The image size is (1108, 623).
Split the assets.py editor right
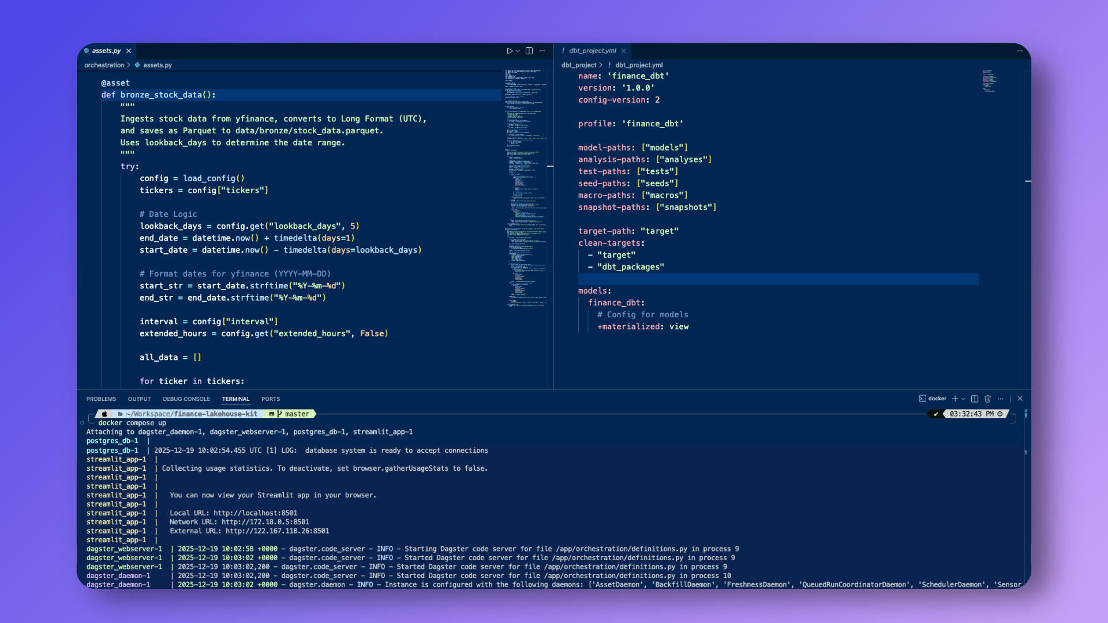529,51
